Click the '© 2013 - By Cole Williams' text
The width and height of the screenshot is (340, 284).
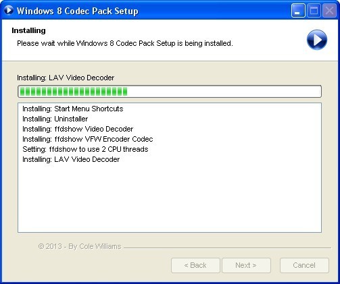coord(80,246)
